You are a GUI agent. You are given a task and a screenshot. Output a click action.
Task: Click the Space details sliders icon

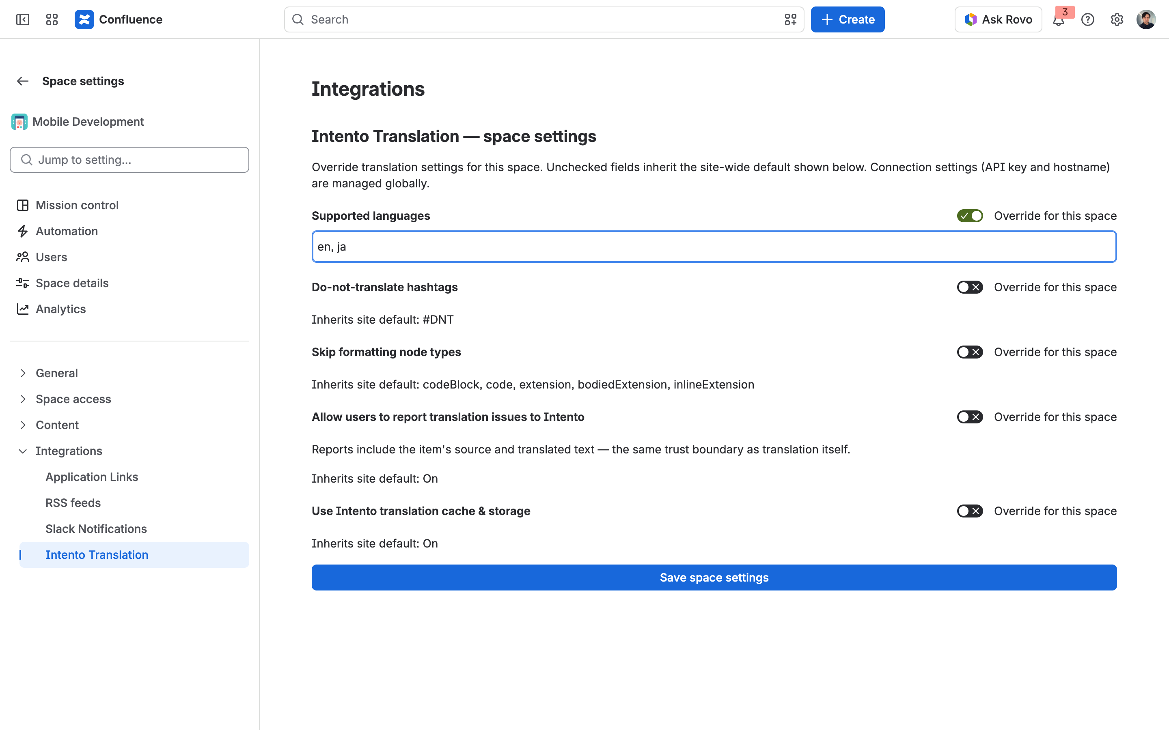23,283
